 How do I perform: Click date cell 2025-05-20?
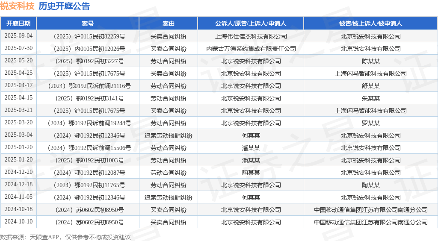[18, 61]
